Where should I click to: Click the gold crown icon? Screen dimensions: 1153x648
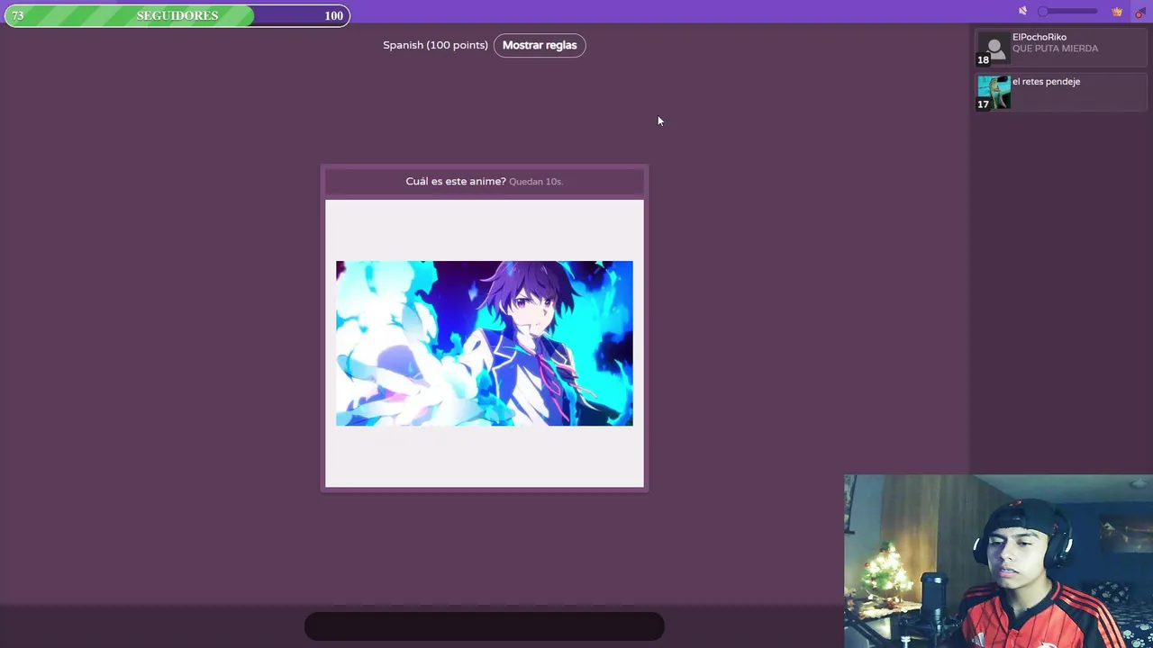point(1117,12)
